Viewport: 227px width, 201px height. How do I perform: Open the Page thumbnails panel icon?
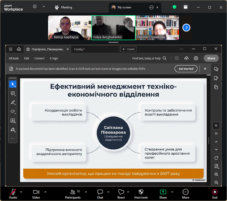click(216, 87)
